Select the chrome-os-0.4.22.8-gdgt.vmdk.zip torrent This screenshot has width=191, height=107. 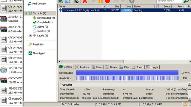point(81,10)
